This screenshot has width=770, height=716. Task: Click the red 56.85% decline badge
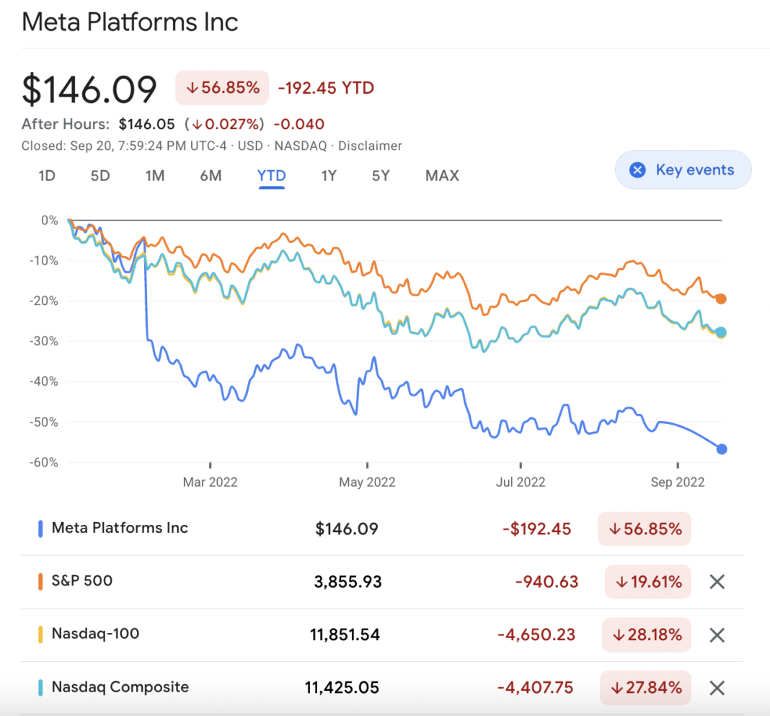coord(222,88)
